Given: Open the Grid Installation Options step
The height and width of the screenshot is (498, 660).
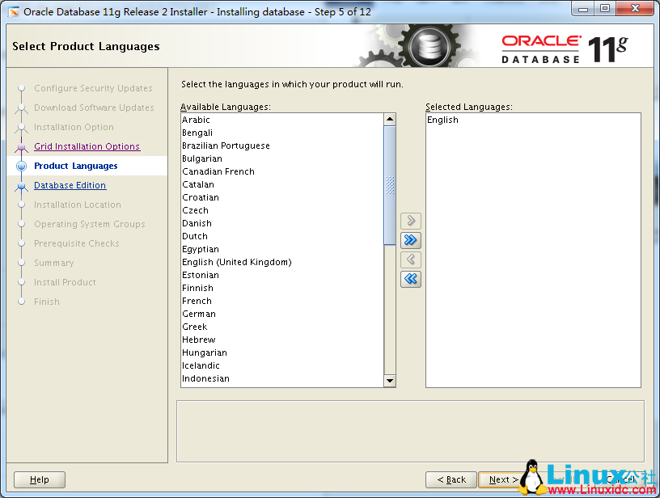Looking at the screenshot, I should 88,146.
